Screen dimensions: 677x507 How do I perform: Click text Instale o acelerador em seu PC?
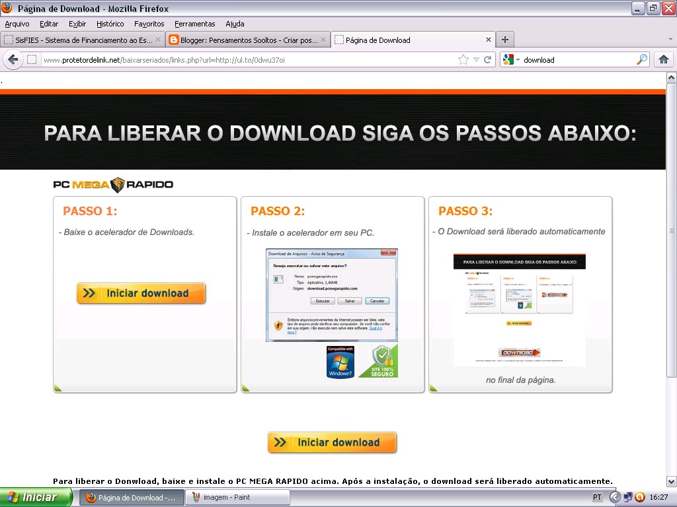pyautogui.click(x=310, y=233)
